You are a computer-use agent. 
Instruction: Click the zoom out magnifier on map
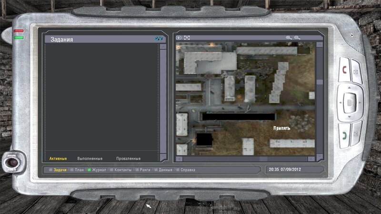[x=297, y=38]
